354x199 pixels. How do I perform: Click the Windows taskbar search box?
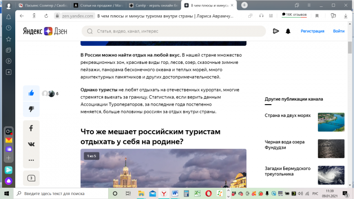click(x=61, y=194)
